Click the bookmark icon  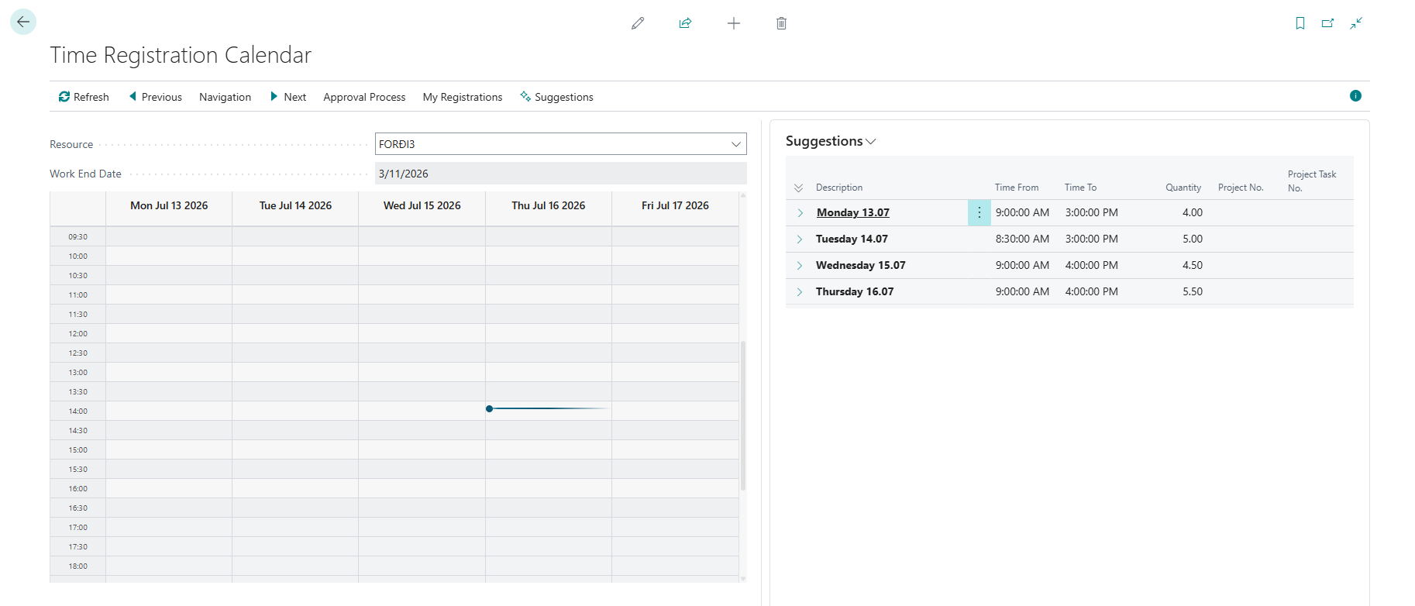[x=1300, y=23]
